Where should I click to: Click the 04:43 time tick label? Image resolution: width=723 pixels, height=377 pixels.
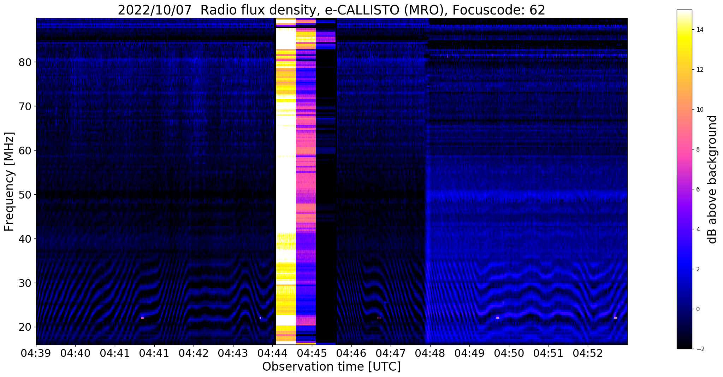[x=233, y=353]
